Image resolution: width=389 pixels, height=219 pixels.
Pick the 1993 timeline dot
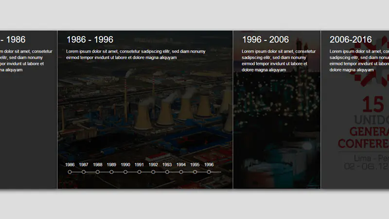167,172
